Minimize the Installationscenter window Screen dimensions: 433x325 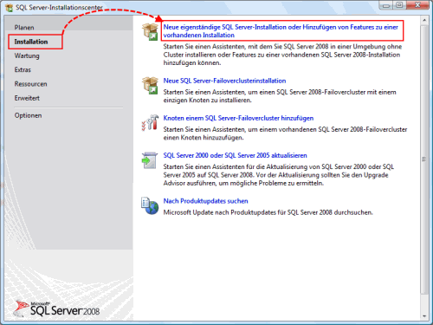pyautogui.click(x=387, y=5)
